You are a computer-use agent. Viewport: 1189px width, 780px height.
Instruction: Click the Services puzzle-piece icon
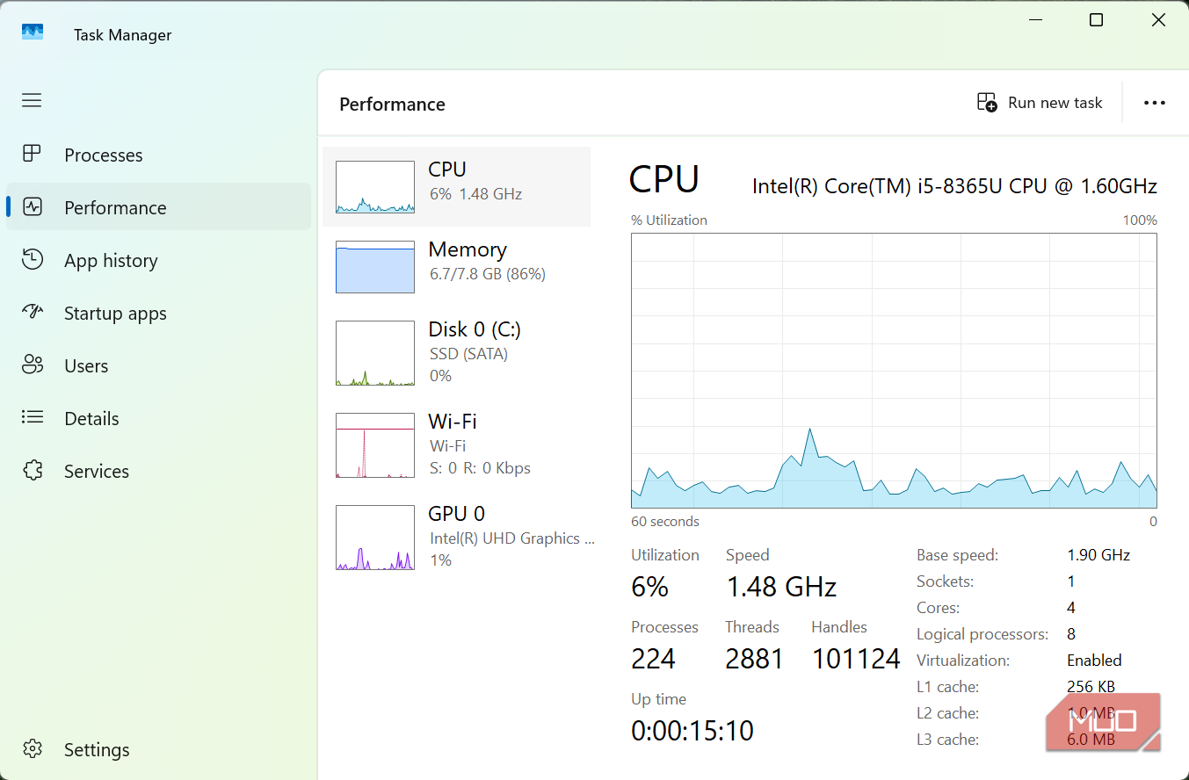click(x=33, y=471)
